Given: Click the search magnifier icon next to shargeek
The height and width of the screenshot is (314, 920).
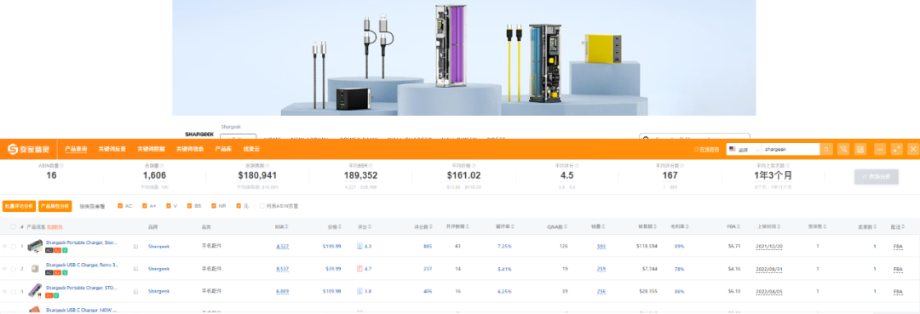Looking at the screenshot, I should (826, 150).
